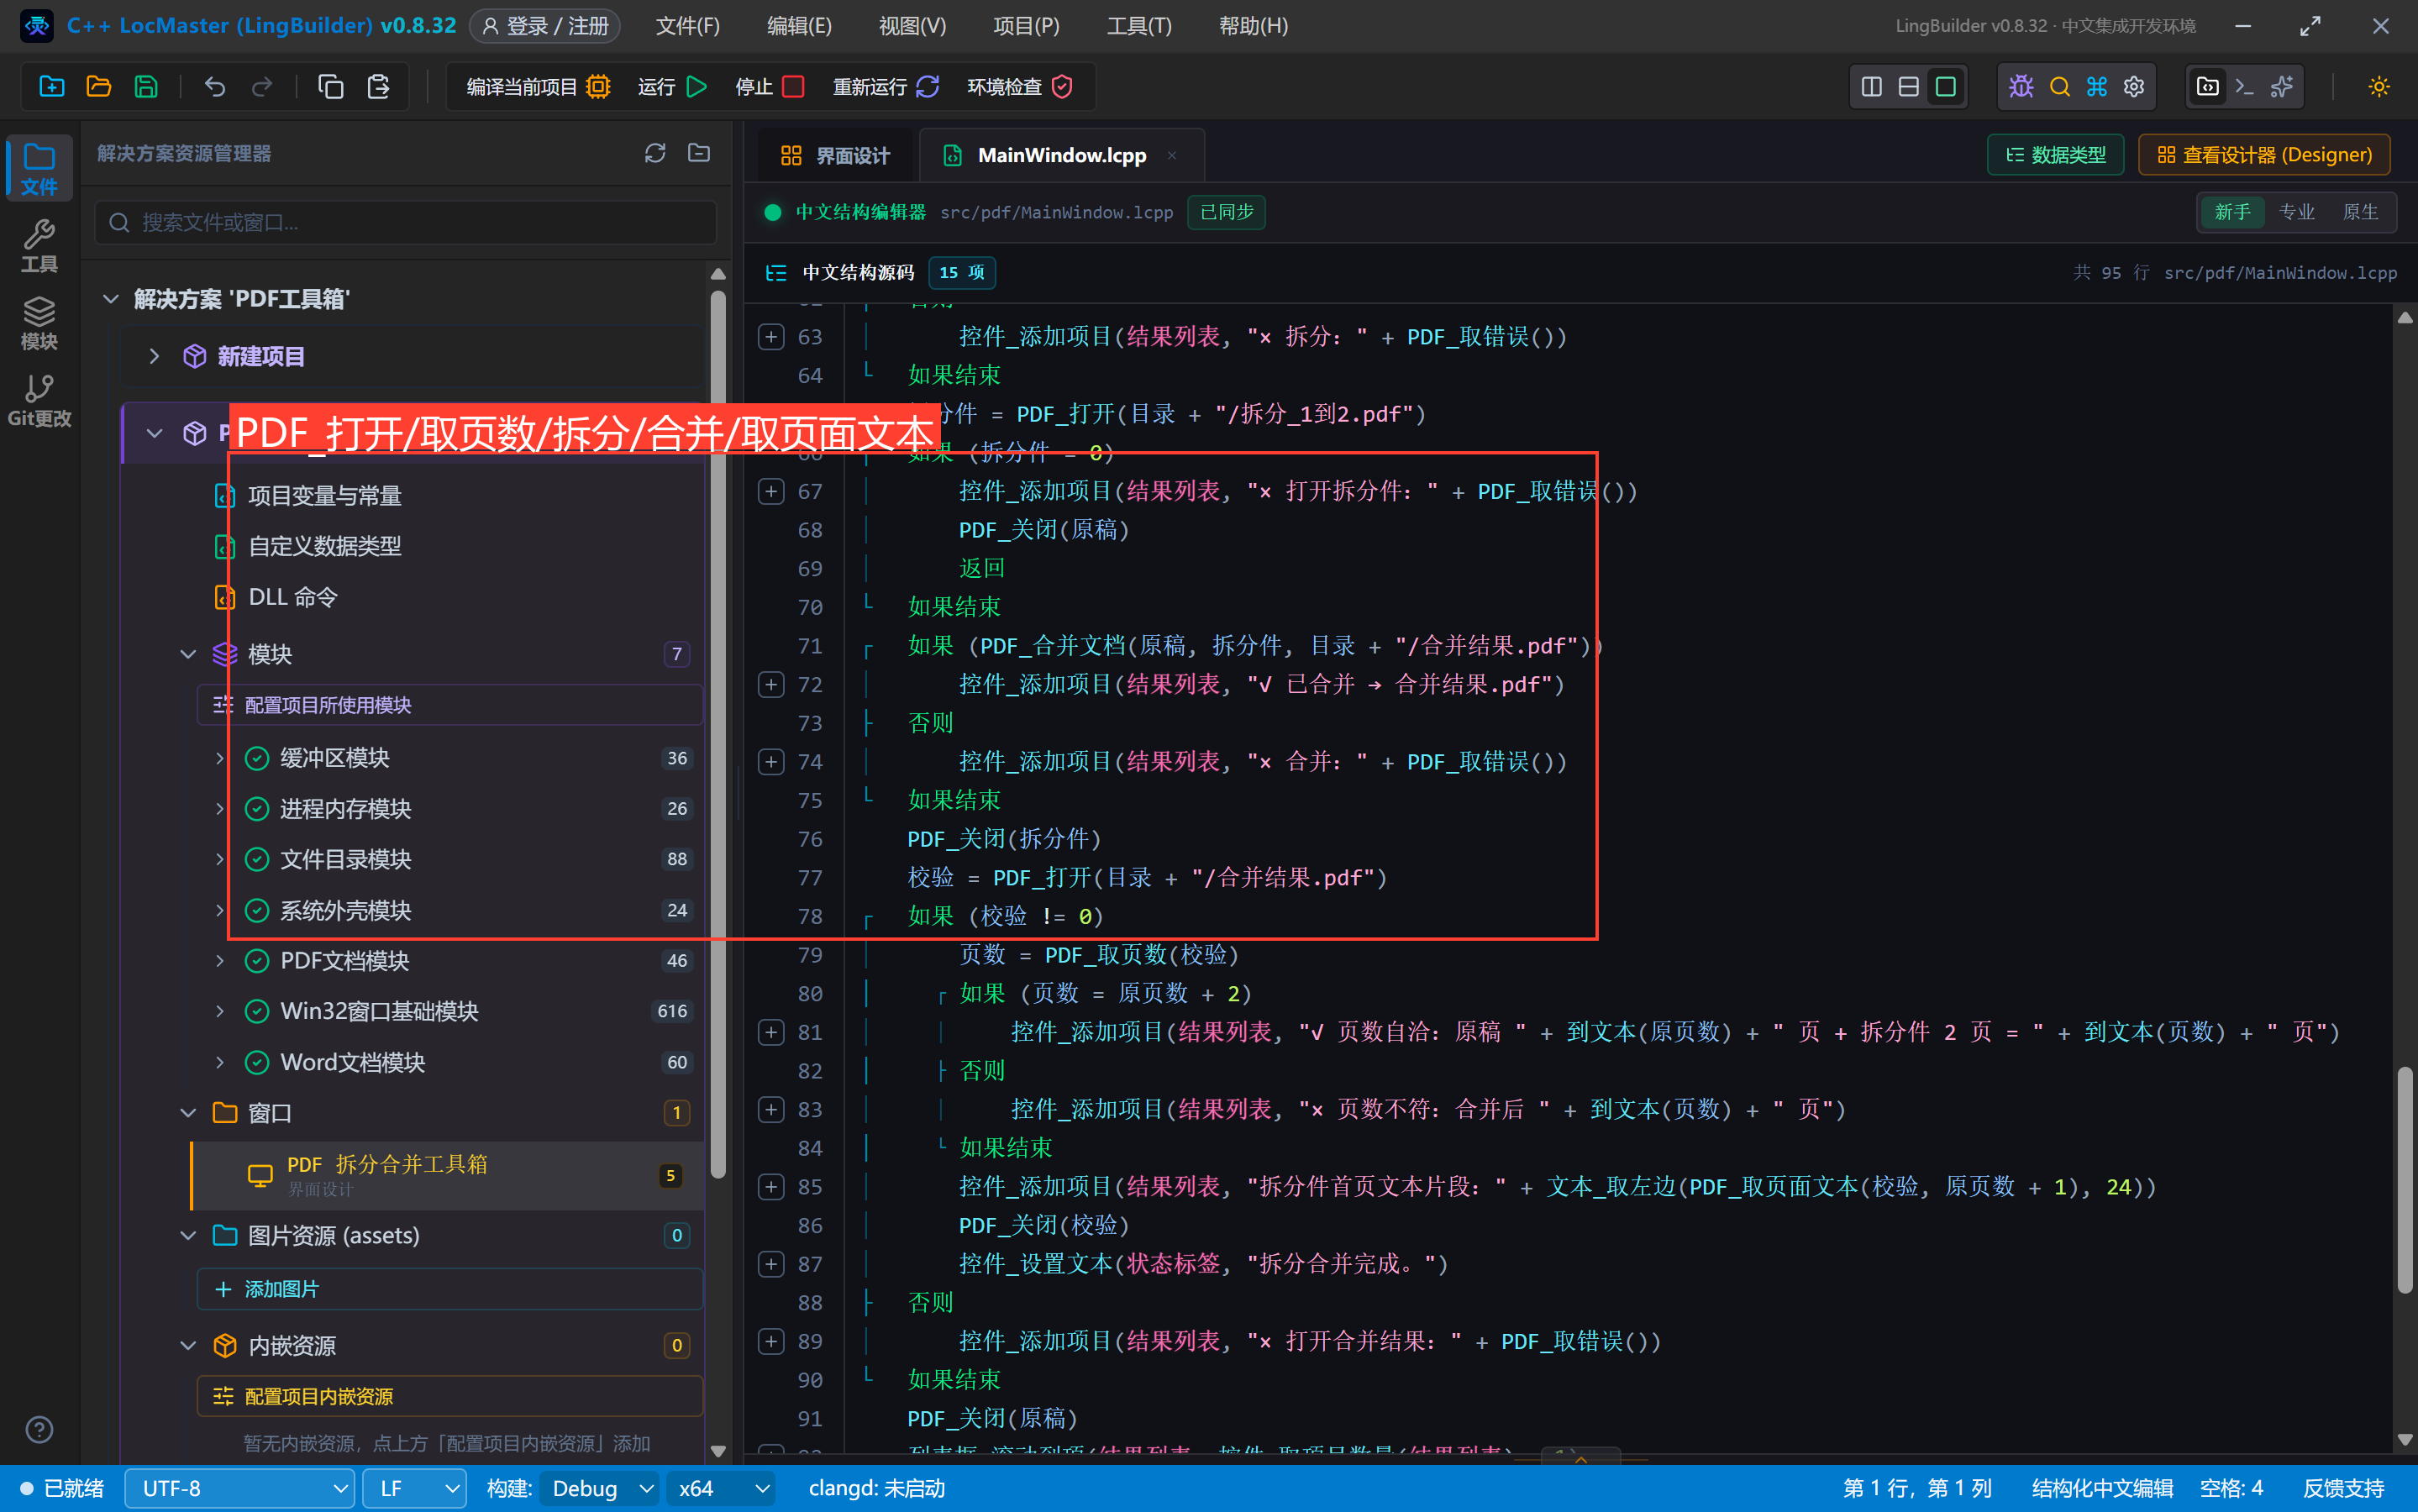2418x1512 pixels.
Task: Toggle the fold marker on line 81
Action: (771, 1032)
